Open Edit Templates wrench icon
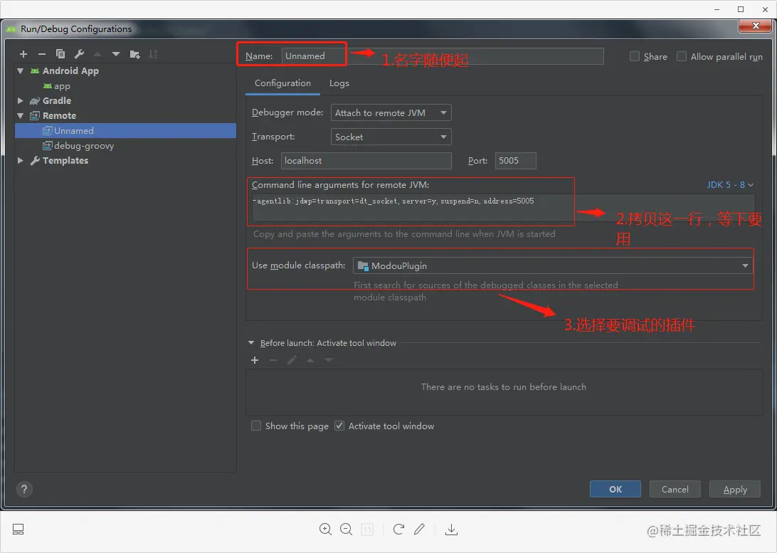Viewport: 777px width, 553px height. [79, 54]
